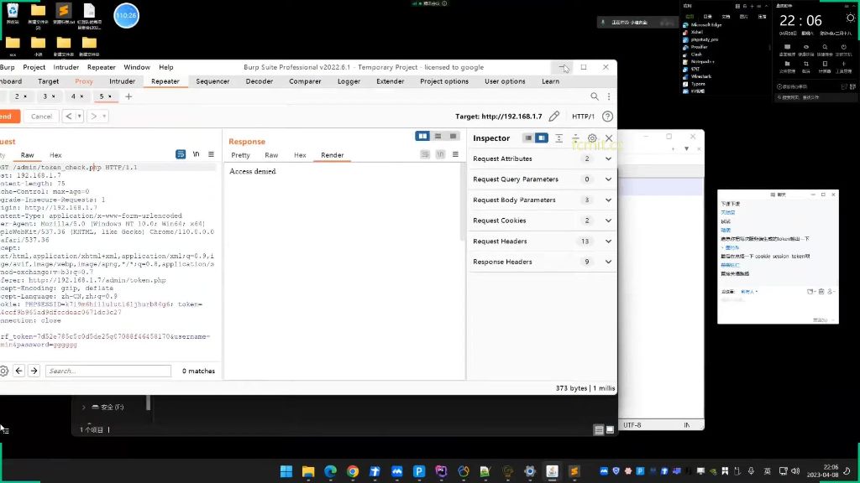This screenshot has height=483, width=860.
Task: Open the Recycle Bin desktop icon
Action: (x=13, y=14)
